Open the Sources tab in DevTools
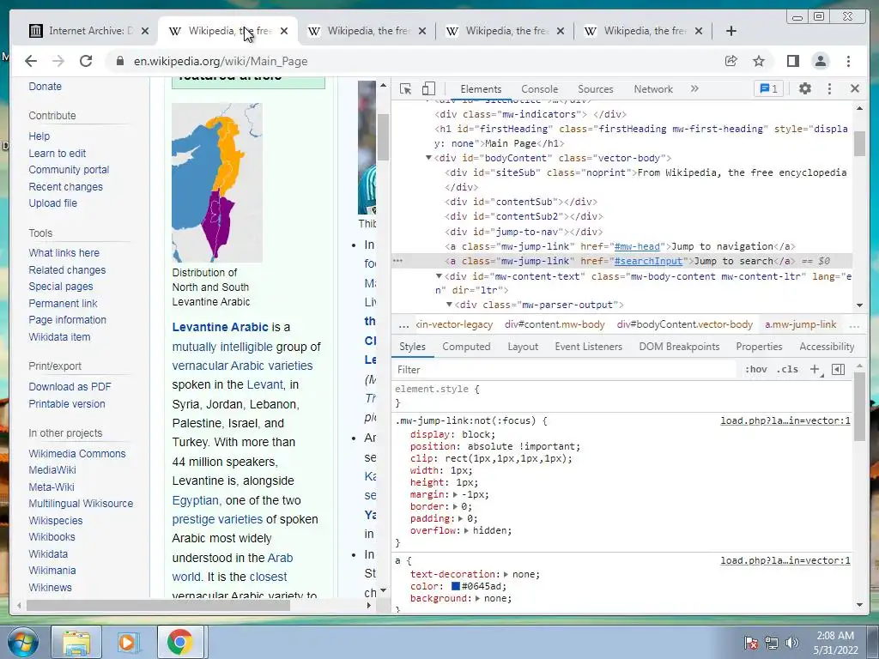Image resolution: width=879 pixels, height=659 pixels. (x=596, y=88)
